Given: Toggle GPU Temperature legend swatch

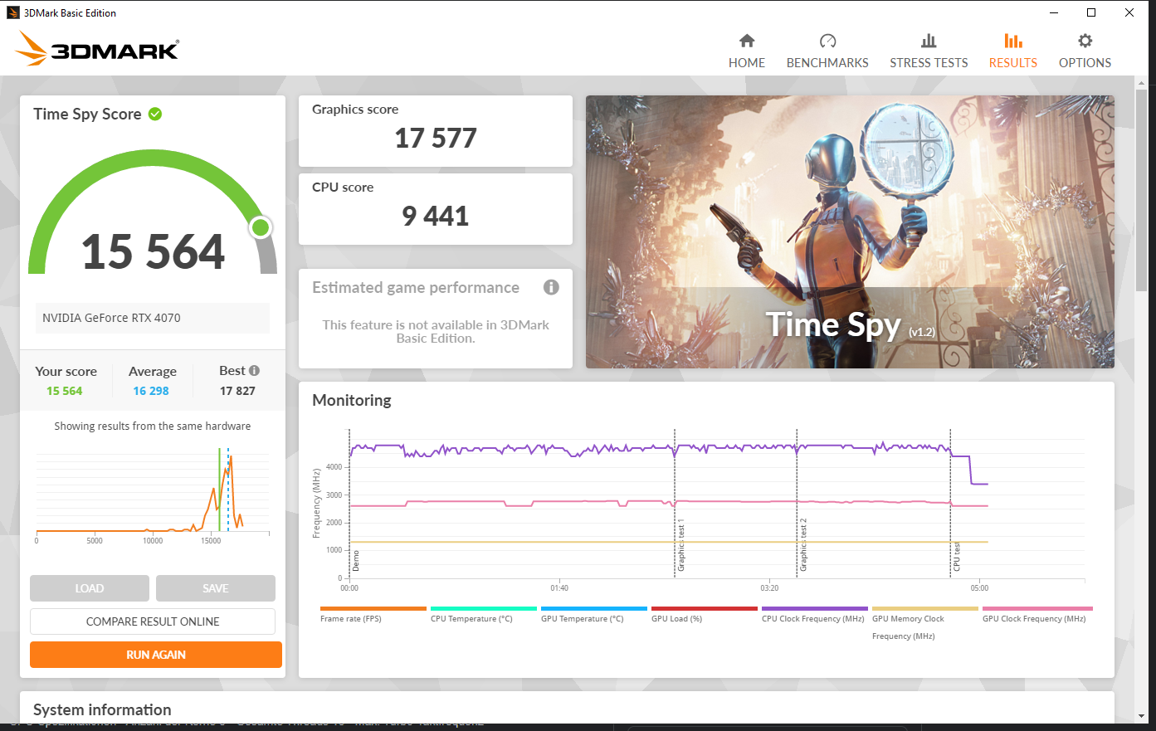Looking at the screenshot, I should pos(593,608).
